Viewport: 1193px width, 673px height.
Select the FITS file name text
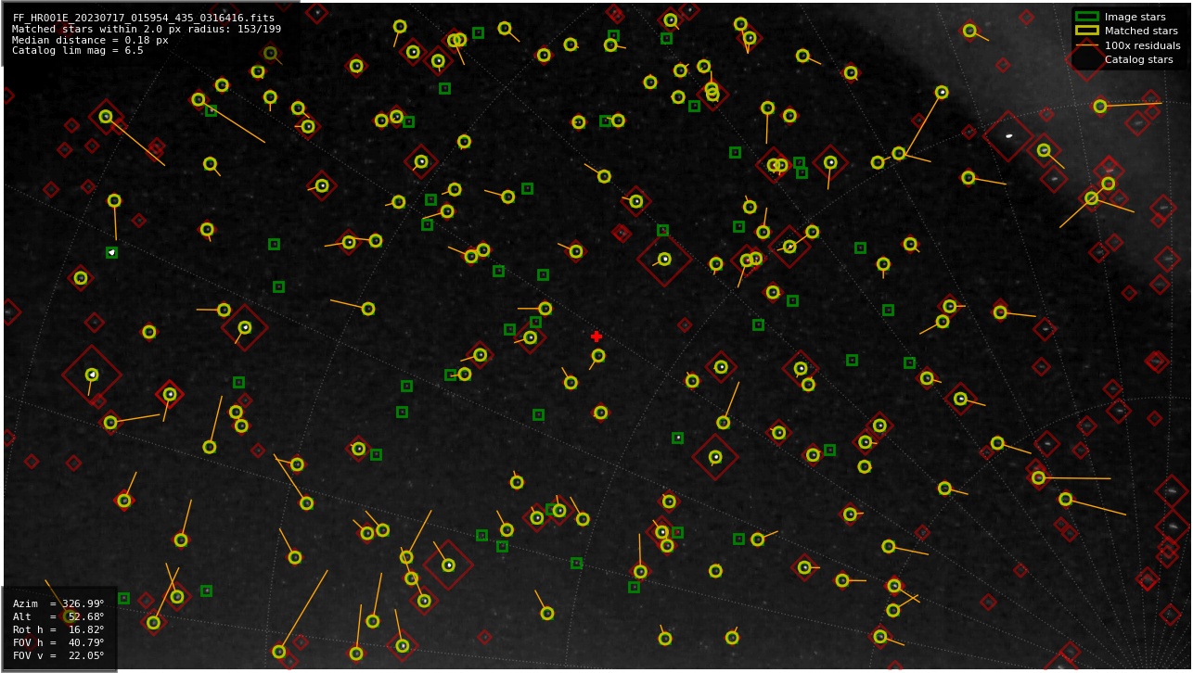[144, 18]
